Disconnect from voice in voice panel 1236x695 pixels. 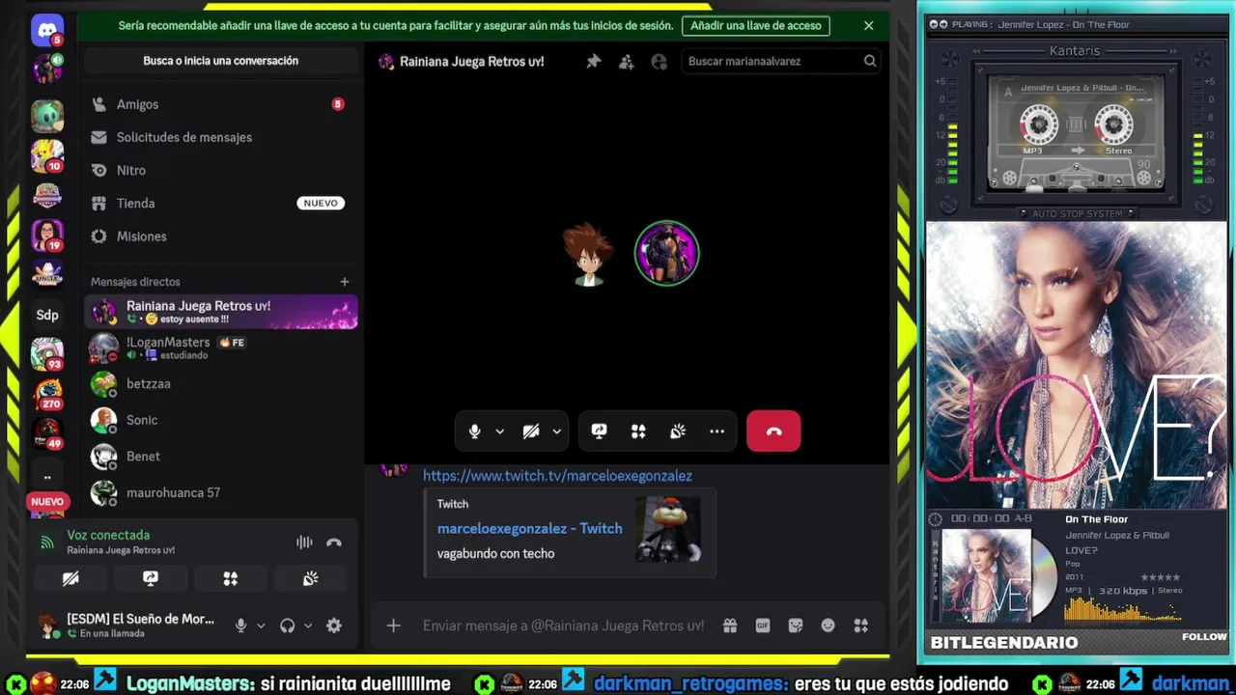(x=334, y=542)
